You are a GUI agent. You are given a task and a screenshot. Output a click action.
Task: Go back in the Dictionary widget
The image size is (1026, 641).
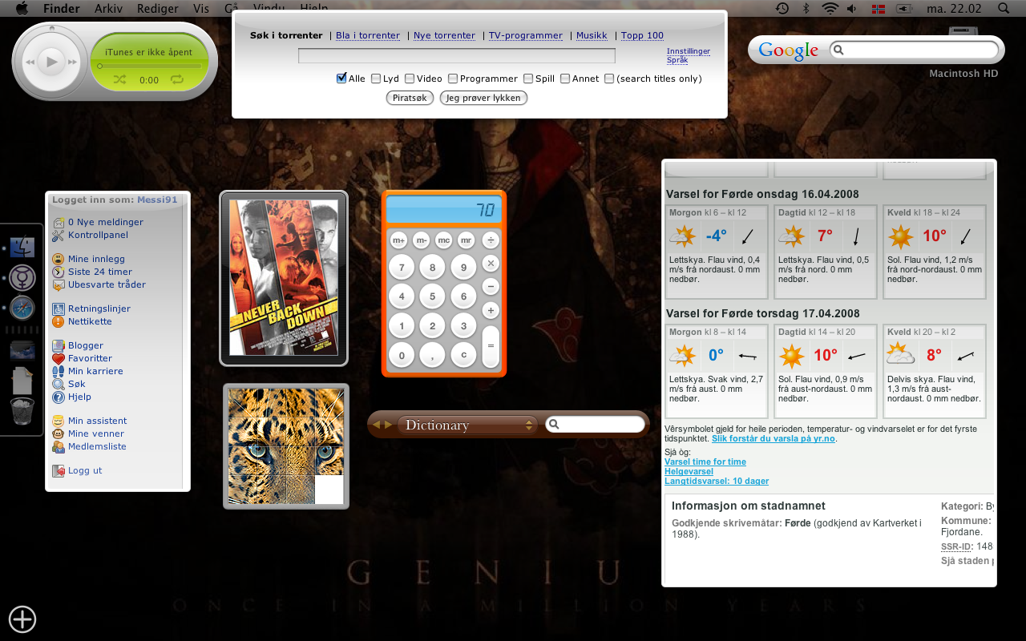click(377, 425)
